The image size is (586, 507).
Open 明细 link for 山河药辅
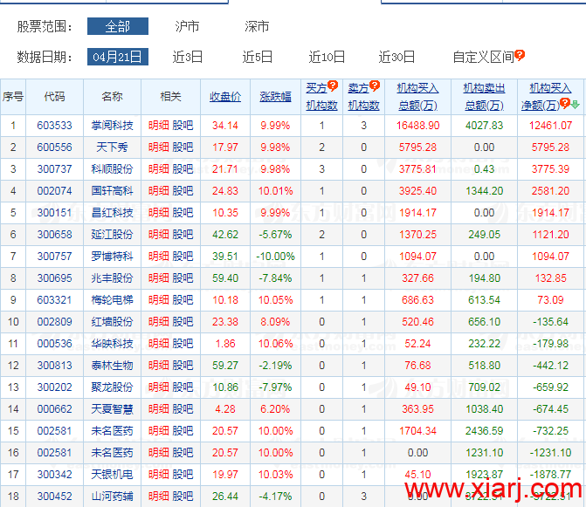pos(159,497)
